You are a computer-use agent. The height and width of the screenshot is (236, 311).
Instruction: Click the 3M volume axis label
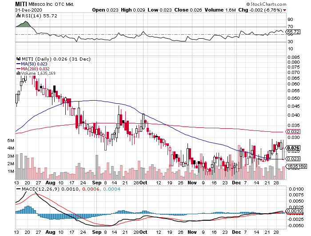click(11, 156)
